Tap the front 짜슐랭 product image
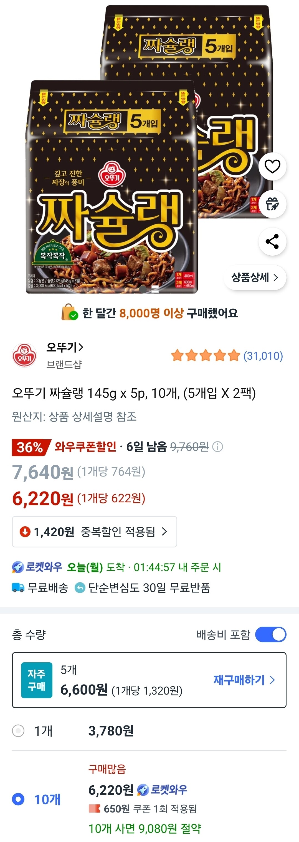Viewport: 299px width, 842px height. (x=112, y=187)
